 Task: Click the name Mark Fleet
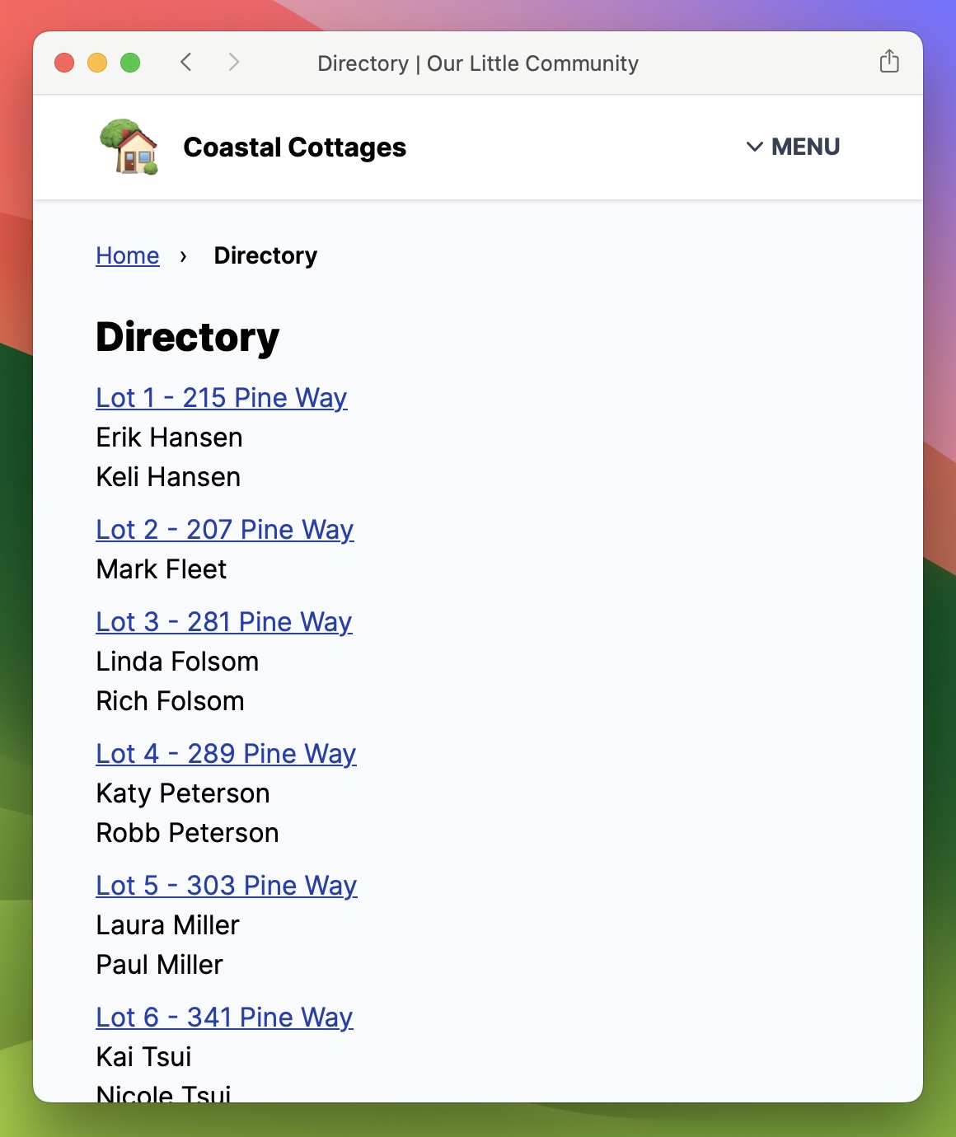pyautogui.click(x=162, y=569)
